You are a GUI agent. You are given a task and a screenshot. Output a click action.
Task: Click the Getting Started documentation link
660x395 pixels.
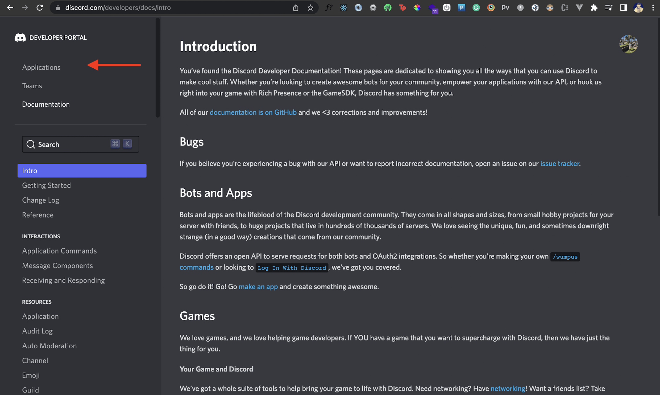coord(47,185)
